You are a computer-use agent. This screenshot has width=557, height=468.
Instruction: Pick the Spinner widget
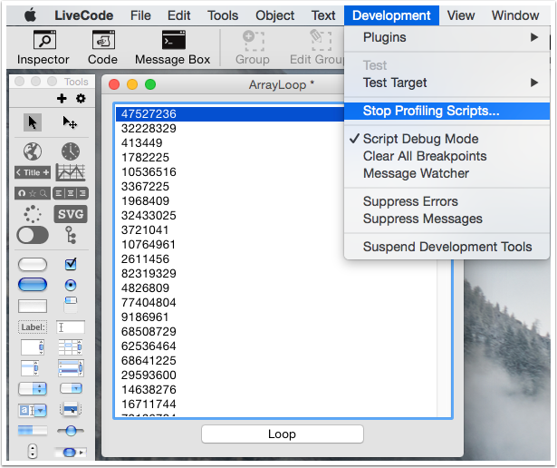click(33, 214)
